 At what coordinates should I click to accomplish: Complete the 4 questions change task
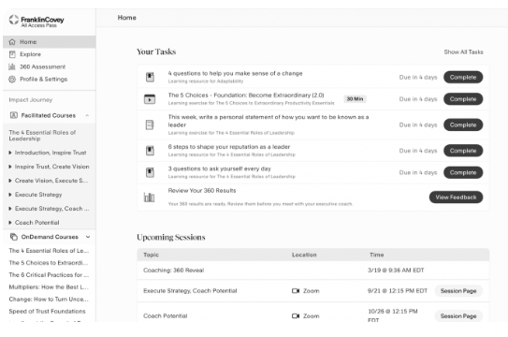[x=463, y=77]
